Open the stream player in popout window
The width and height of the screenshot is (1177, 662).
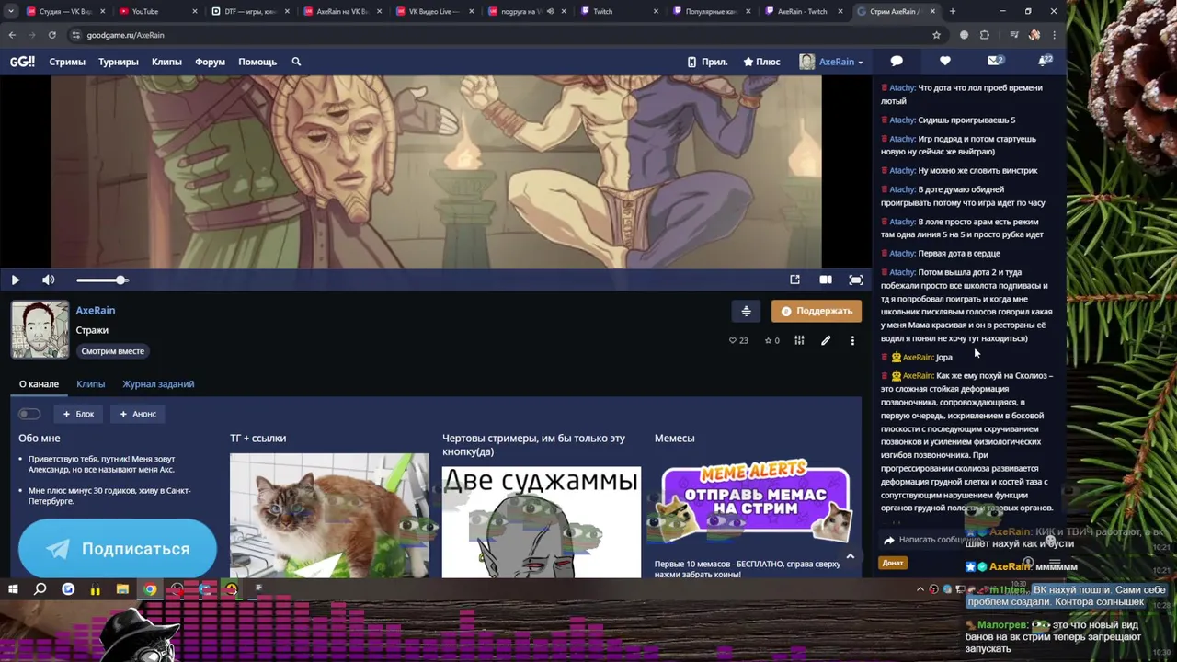[x=794, y=280]
